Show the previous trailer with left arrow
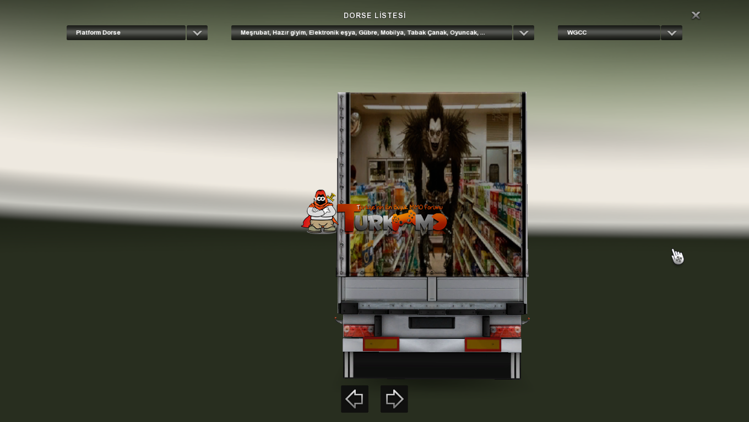The height and width of the screenshot is (422, 749). pyautogui.click(x=355, y=399)
